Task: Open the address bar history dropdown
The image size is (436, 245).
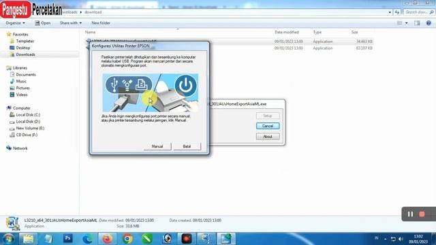Action: 390,12
